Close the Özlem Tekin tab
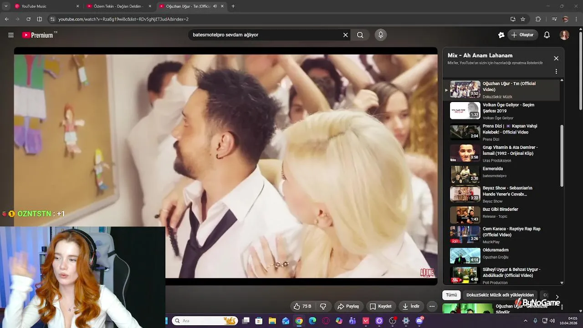 (x=150, y=6)
